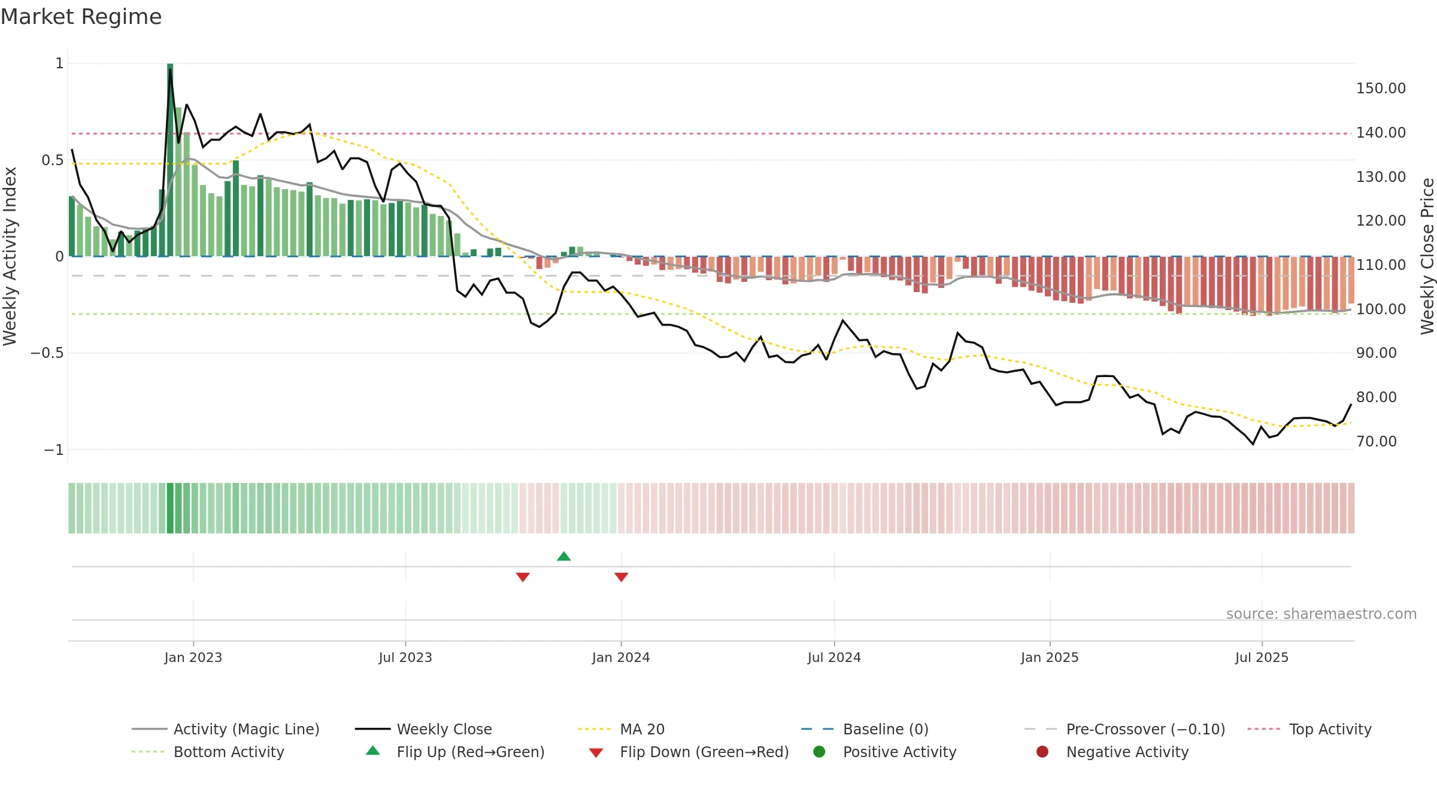
Task: Click the red Flip Down marker at Jan 2024
Action: [x=621, y=577]
